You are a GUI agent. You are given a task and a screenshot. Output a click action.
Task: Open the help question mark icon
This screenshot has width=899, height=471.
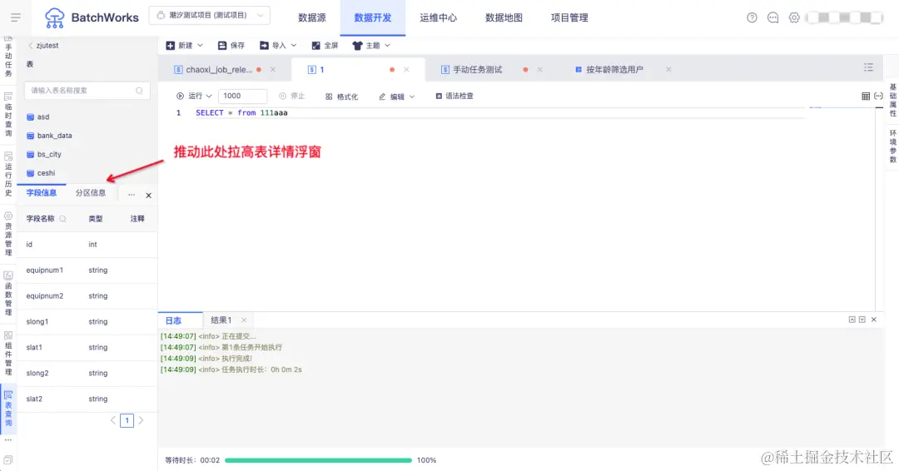[752, 17]
